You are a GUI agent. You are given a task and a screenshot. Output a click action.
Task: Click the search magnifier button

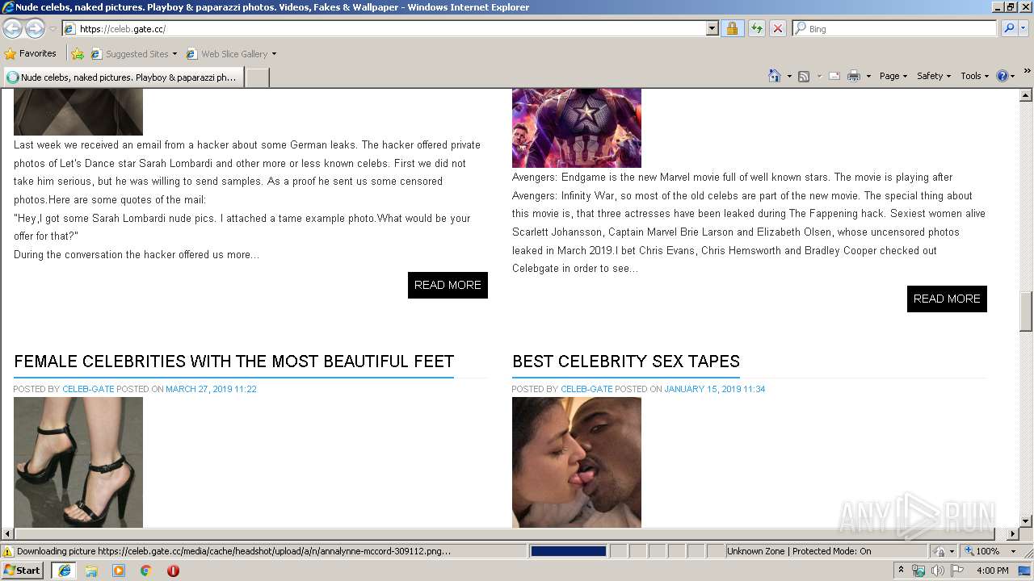[1008, 28]
